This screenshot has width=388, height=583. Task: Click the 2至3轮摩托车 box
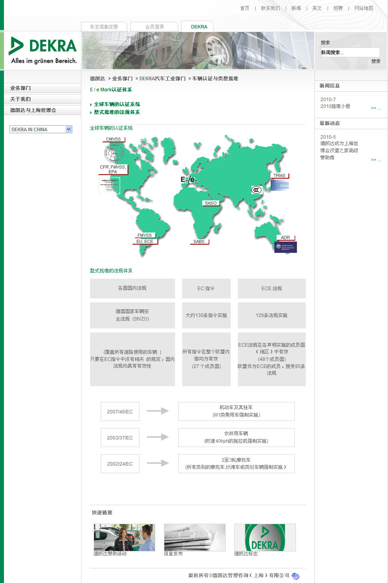(x=236, y=464)
